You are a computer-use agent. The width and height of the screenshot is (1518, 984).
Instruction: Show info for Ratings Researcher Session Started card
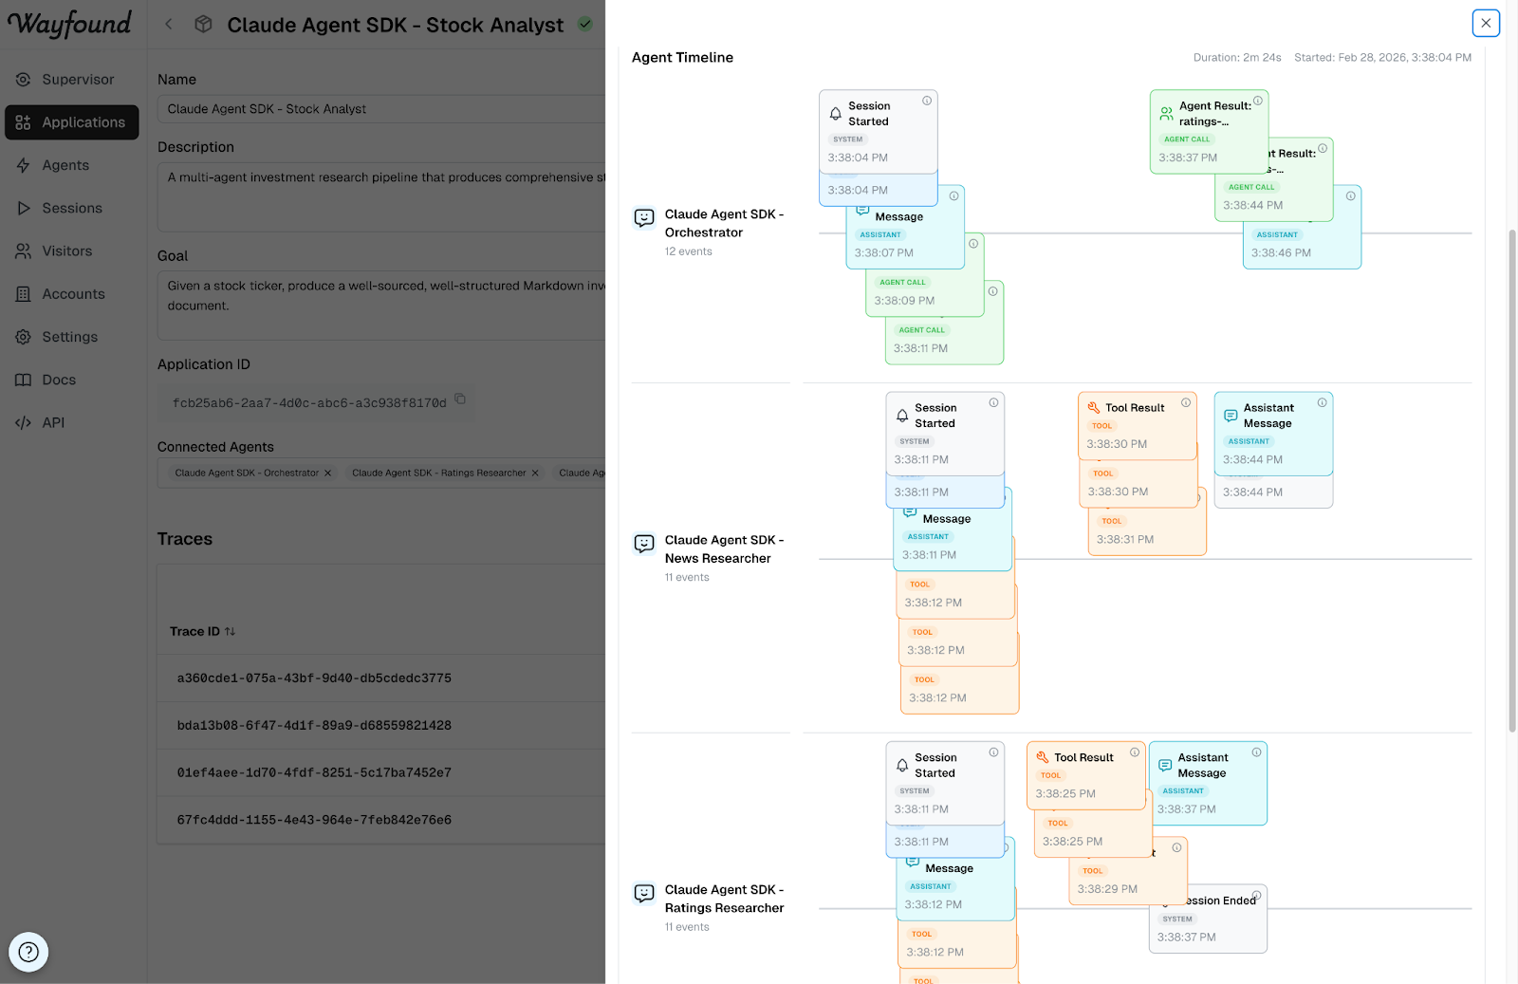click(x=993, y=752)
